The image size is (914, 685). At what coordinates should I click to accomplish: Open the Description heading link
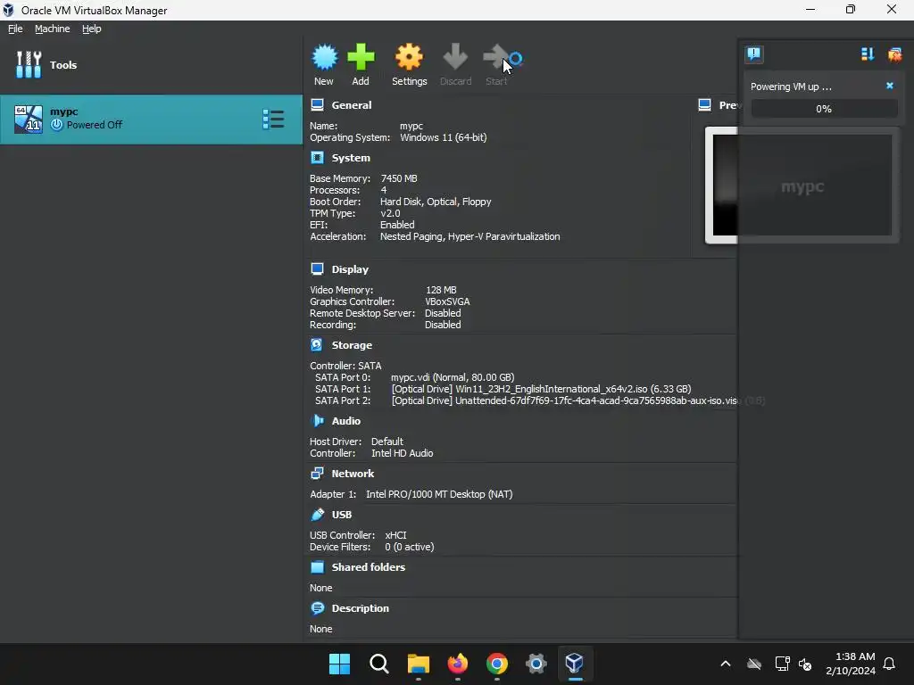click(361, 608)
